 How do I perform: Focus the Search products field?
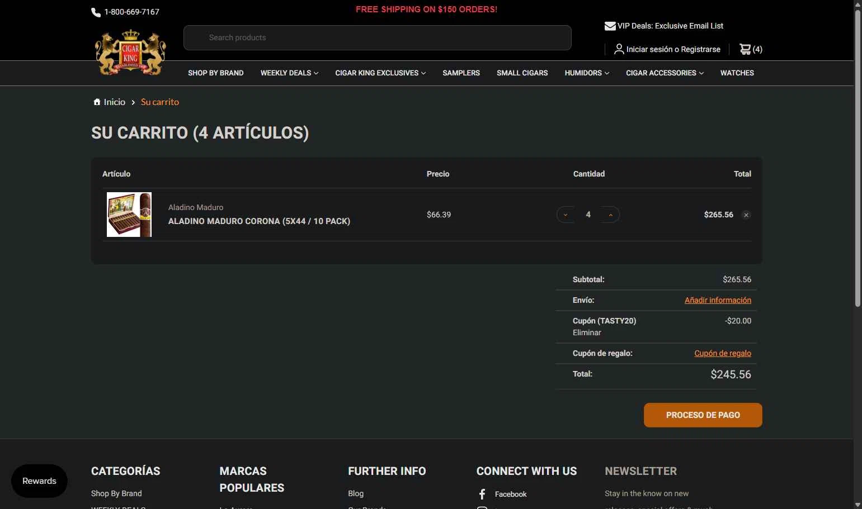[378, 37]
